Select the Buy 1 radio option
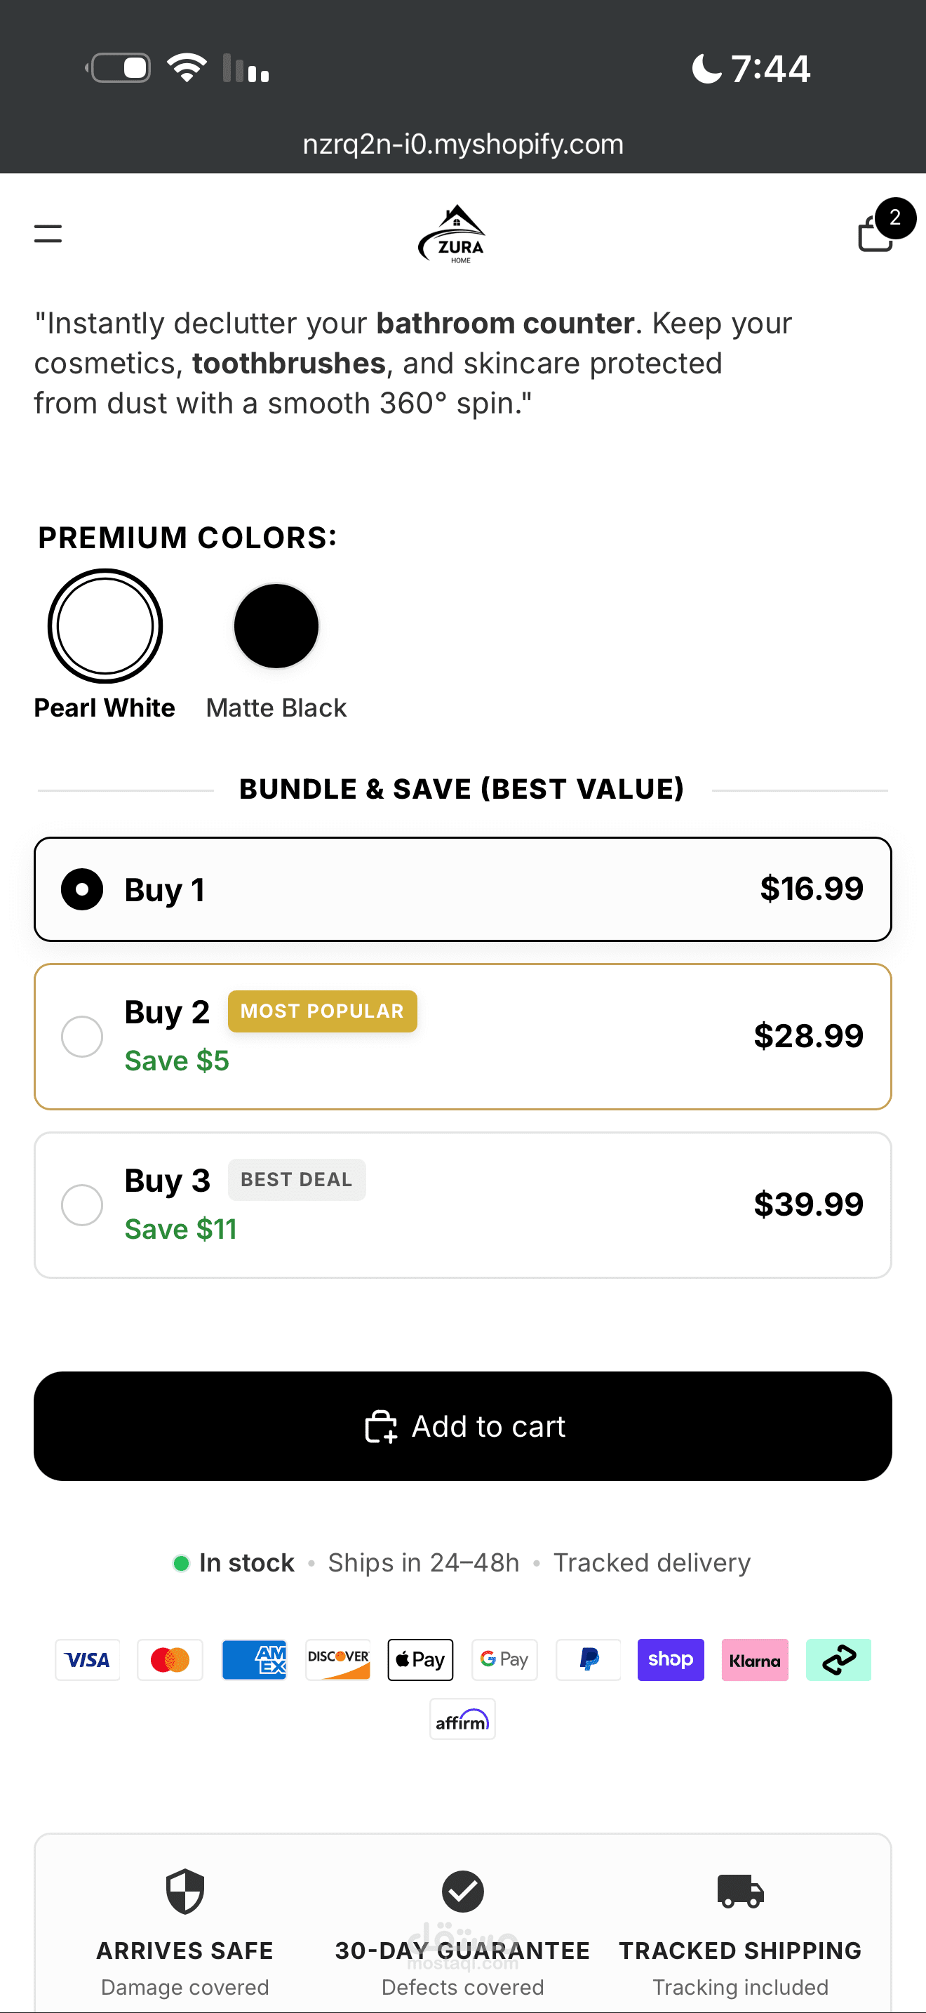The width and height of the screenshot is (926, 2013). 82,889
